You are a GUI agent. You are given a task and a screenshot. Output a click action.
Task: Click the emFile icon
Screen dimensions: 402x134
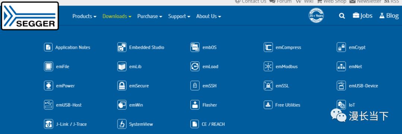pos(48,67)
